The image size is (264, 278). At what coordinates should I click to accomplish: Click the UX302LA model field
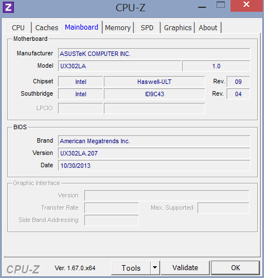coord(119,66)
